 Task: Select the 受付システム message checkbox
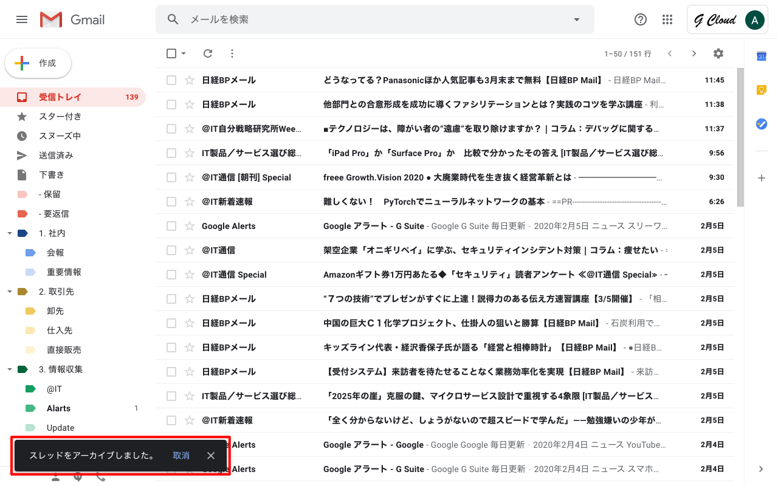171,372
